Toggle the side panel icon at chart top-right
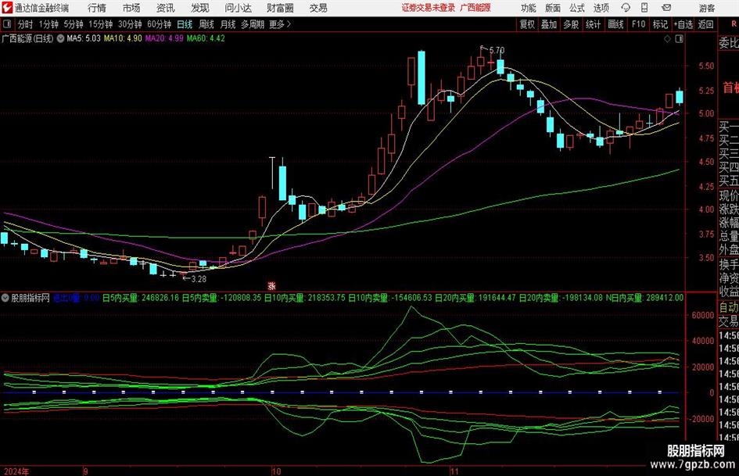This screenshot has height=476, width=739. tap(679, 39)
